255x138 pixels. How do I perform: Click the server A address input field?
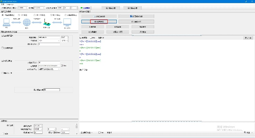(x=49, y=37)
